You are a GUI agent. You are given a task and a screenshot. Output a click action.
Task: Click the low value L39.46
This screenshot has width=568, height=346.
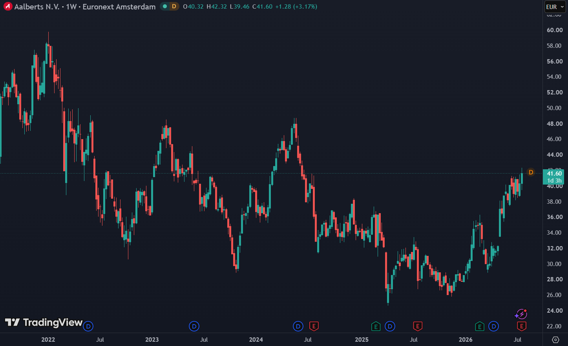point(239,7)
